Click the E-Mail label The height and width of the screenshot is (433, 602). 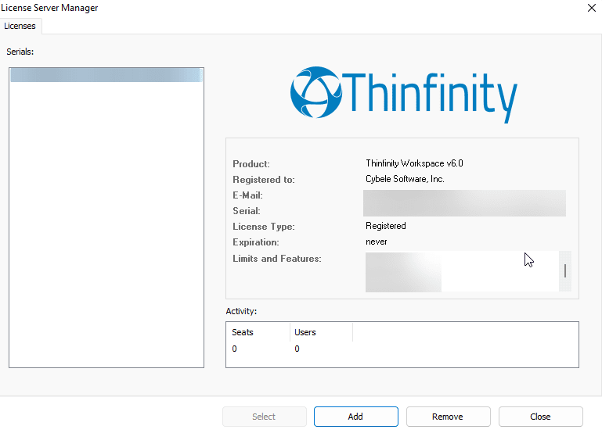click(x=247, y=195)
